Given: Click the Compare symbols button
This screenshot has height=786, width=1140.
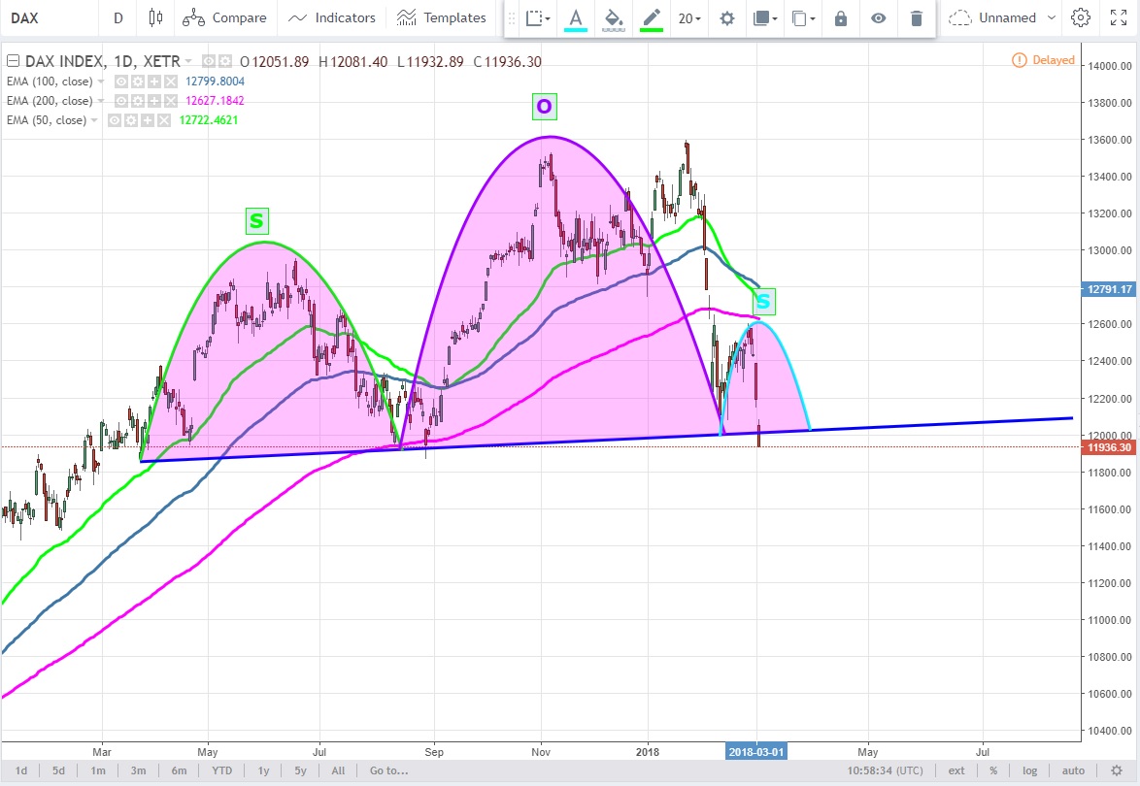Looking at the screenshot, I should pyautogui.click(x=224, y=17).
